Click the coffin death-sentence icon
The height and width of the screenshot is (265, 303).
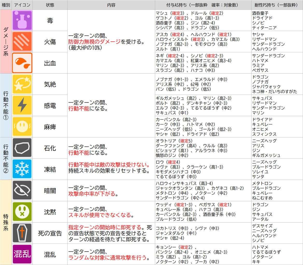click(x=22, y=233)
